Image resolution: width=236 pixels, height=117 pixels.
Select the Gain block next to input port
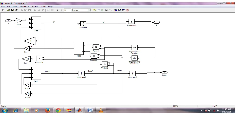pos(19,21)
